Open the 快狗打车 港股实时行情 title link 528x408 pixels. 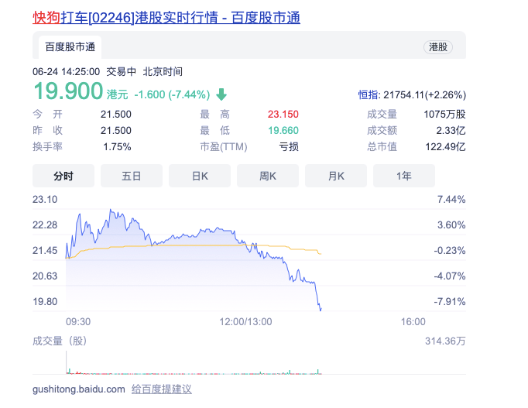click(x=166, y=18)
